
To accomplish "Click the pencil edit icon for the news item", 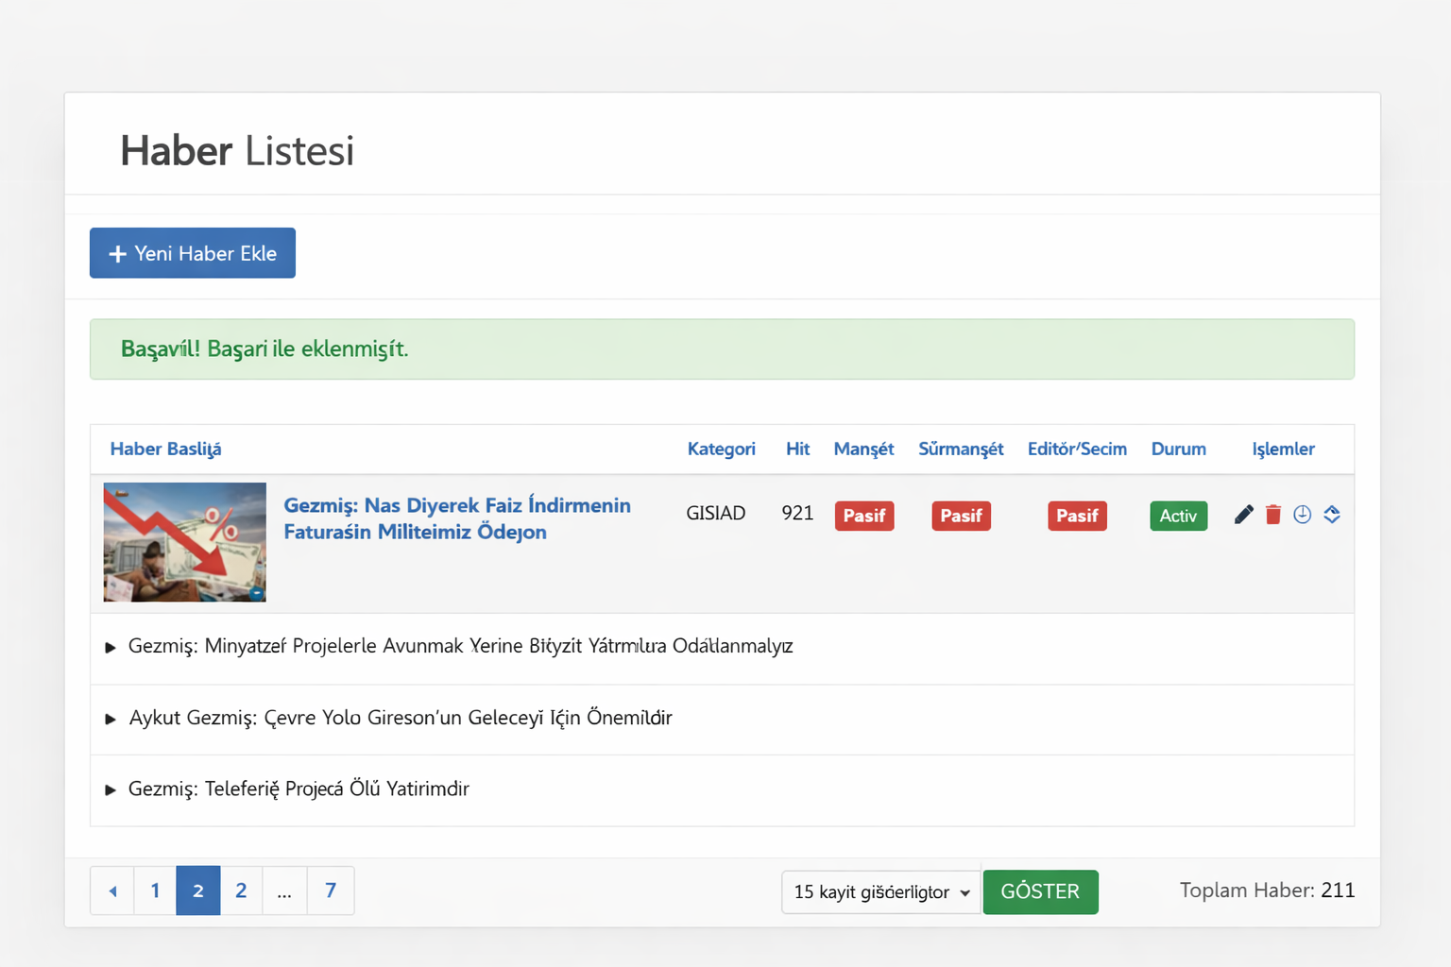I will click(1243, 515).
